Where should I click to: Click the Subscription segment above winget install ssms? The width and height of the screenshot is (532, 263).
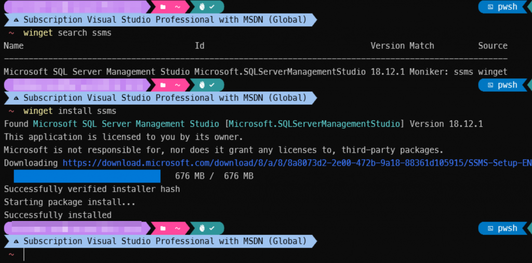[x=160, y=98]
